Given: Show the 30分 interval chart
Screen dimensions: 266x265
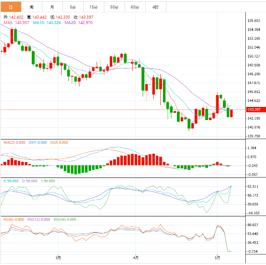Looking at the screenshot, I should 114,7.
